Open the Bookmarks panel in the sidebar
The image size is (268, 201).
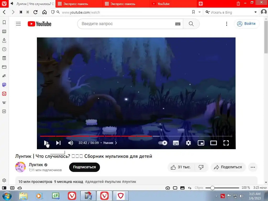[4, 23]
